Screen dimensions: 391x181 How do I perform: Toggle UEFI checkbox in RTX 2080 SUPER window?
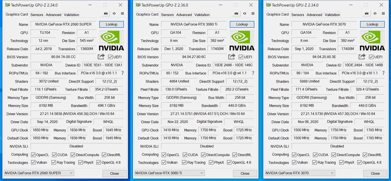click(110, 57)
